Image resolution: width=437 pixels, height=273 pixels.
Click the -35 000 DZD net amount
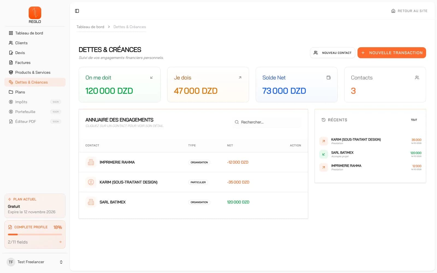point(238,182)
